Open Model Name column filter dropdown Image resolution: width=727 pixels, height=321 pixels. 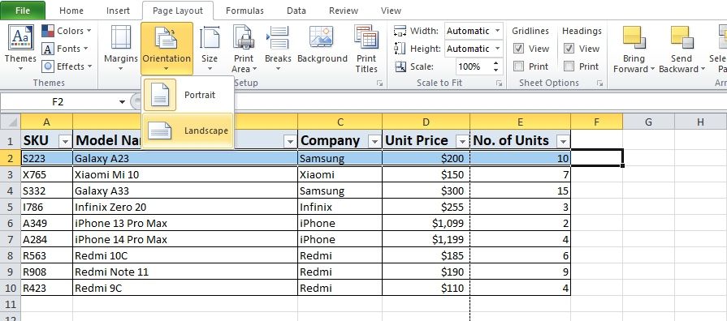coord(291,141)
